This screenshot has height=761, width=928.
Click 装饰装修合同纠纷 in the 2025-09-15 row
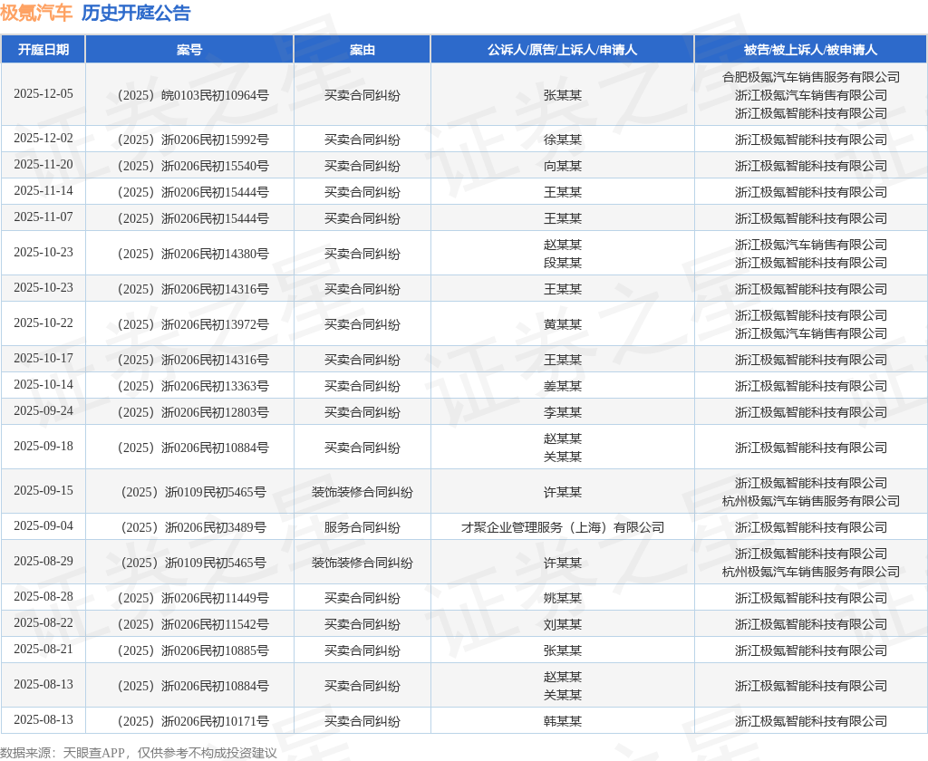[x=362, y=492]
